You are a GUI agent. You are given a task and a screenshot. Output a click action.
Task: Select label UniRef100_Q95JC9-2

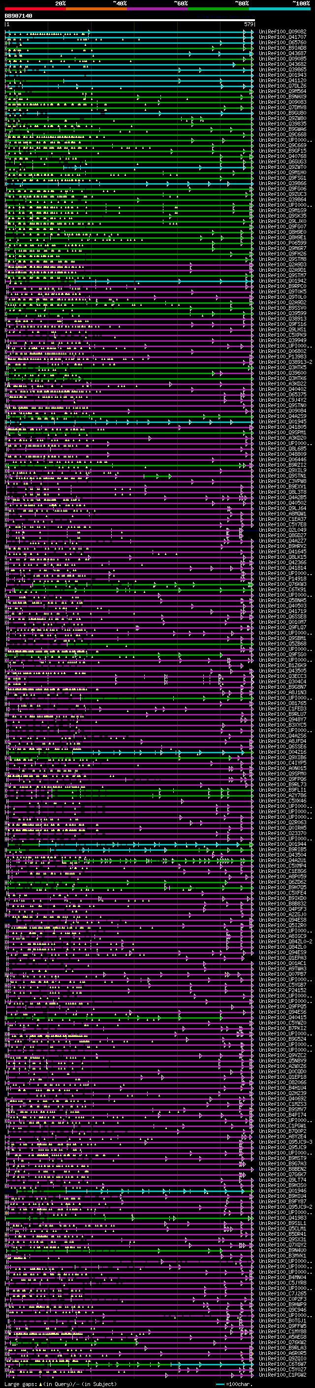(x=285, y=1207)
